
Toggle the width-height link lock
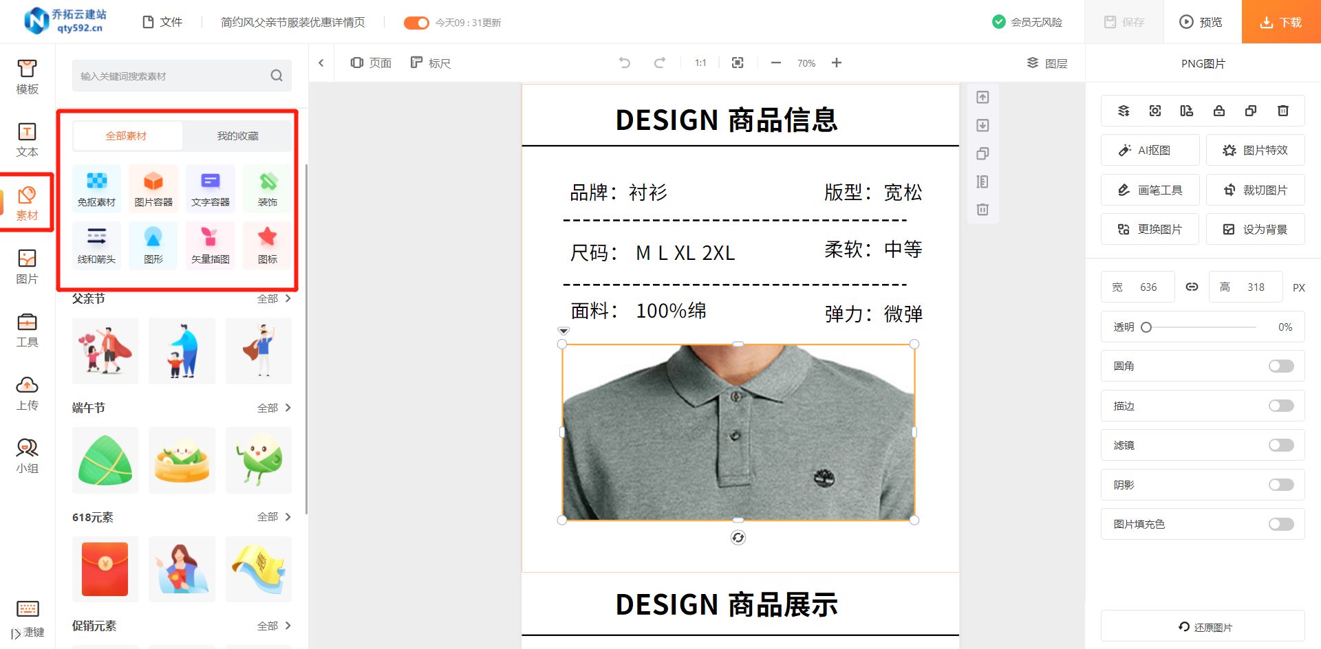pos(1192,287)
